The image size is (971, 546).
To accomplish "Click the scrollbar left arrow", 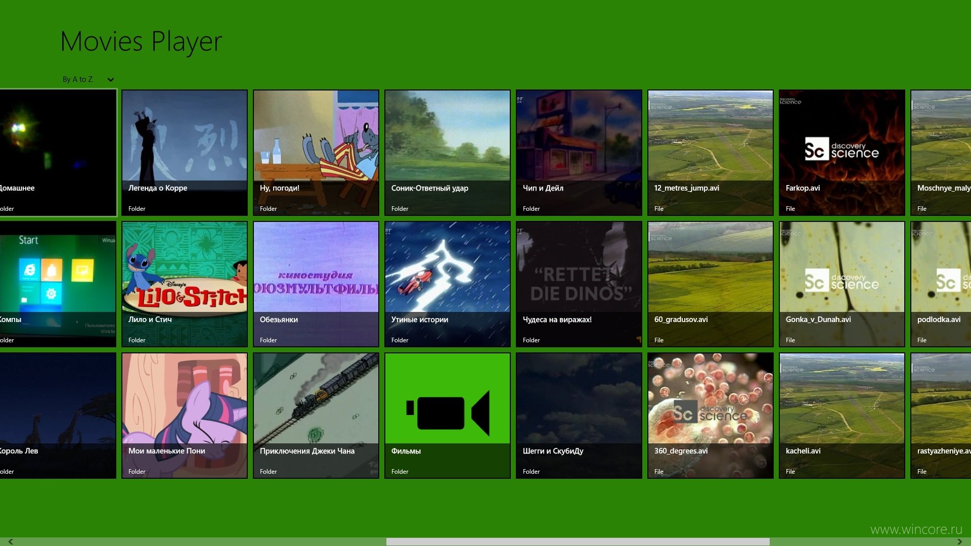I will (11, 541).
